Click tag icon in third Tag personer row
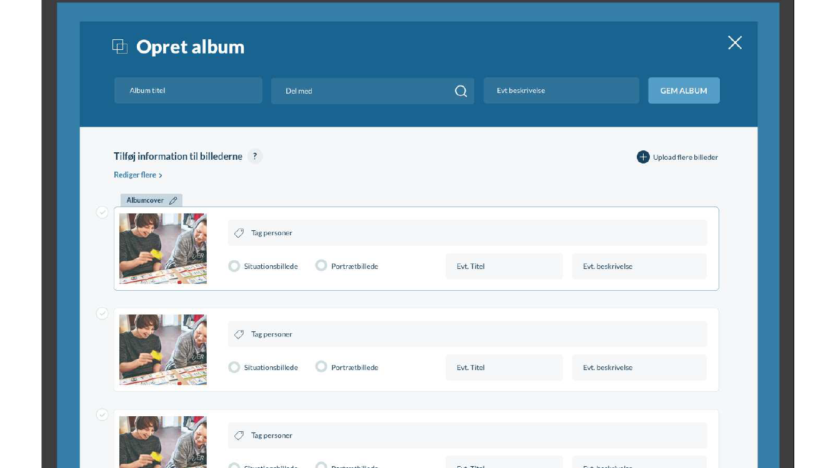The width and height of the screenshot is (833, 468). [x=239, y=436]
